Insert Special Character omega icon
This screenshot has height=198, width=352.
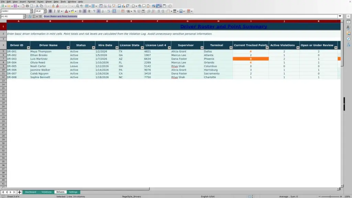pos(133,6)
